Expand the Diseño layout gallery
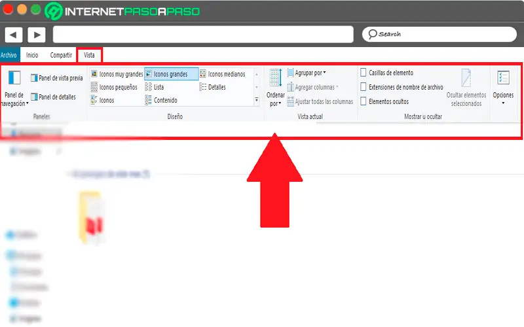 pos(257,99)
